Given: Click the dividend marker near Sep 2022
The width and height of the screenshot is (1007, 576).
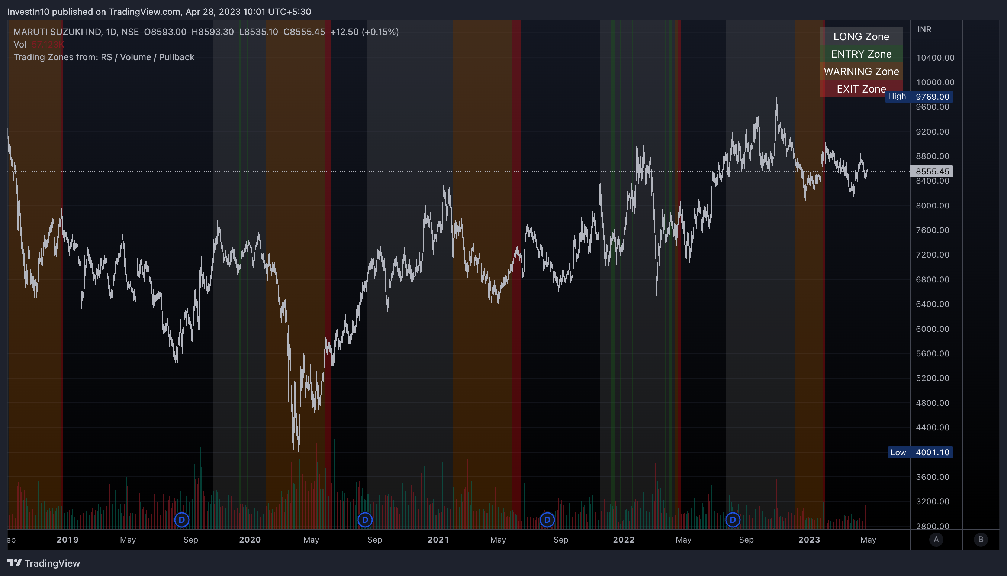Looking at the screenshot, I should pyautogui.click(x=733, y=520).
